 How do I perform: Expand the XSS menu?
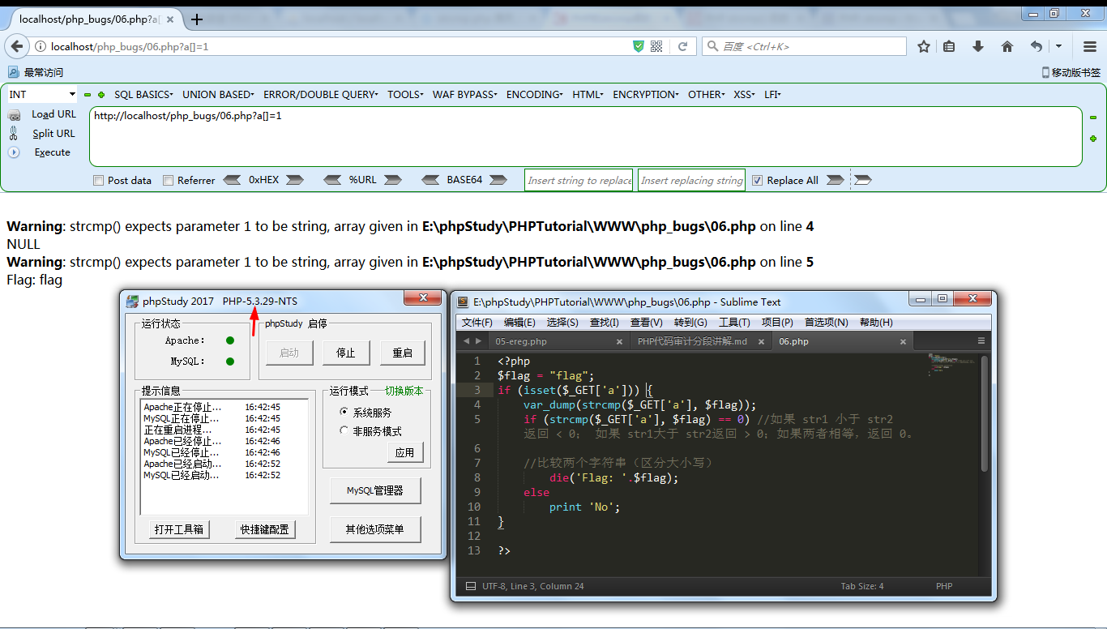pyautogui.click(x=745, y=95)
